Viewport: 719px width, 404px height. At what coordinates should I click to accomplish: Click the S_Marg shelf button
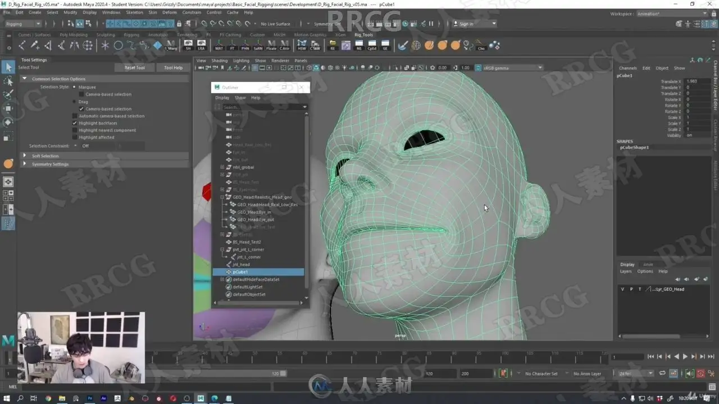[171, 45]
